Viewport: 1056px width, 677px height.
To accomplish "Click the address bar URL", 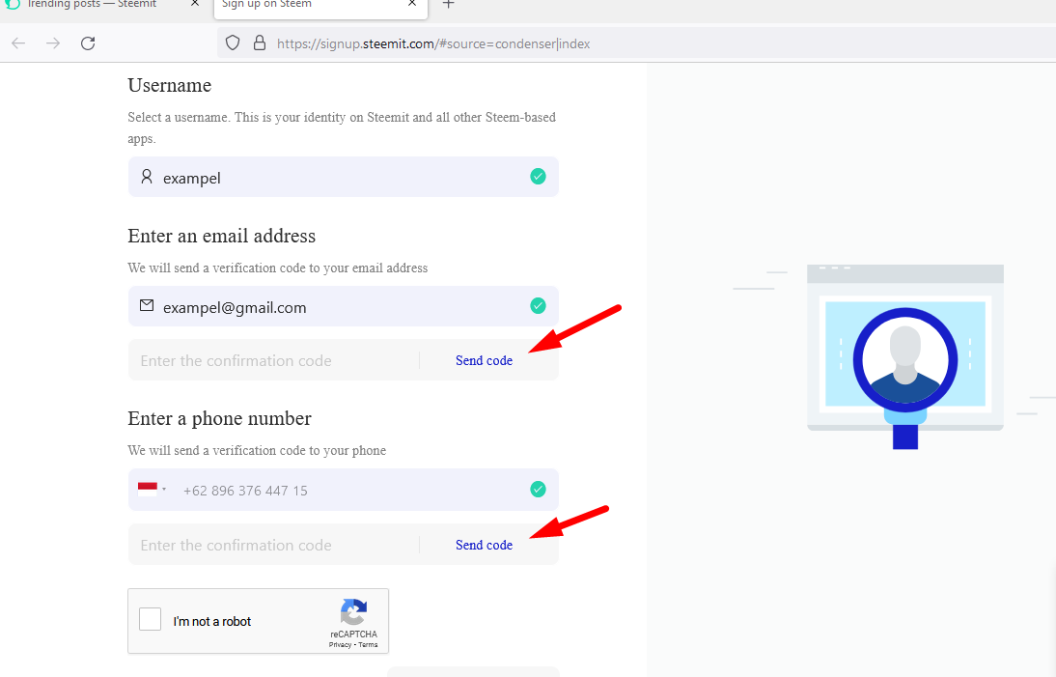I will 433,43.
